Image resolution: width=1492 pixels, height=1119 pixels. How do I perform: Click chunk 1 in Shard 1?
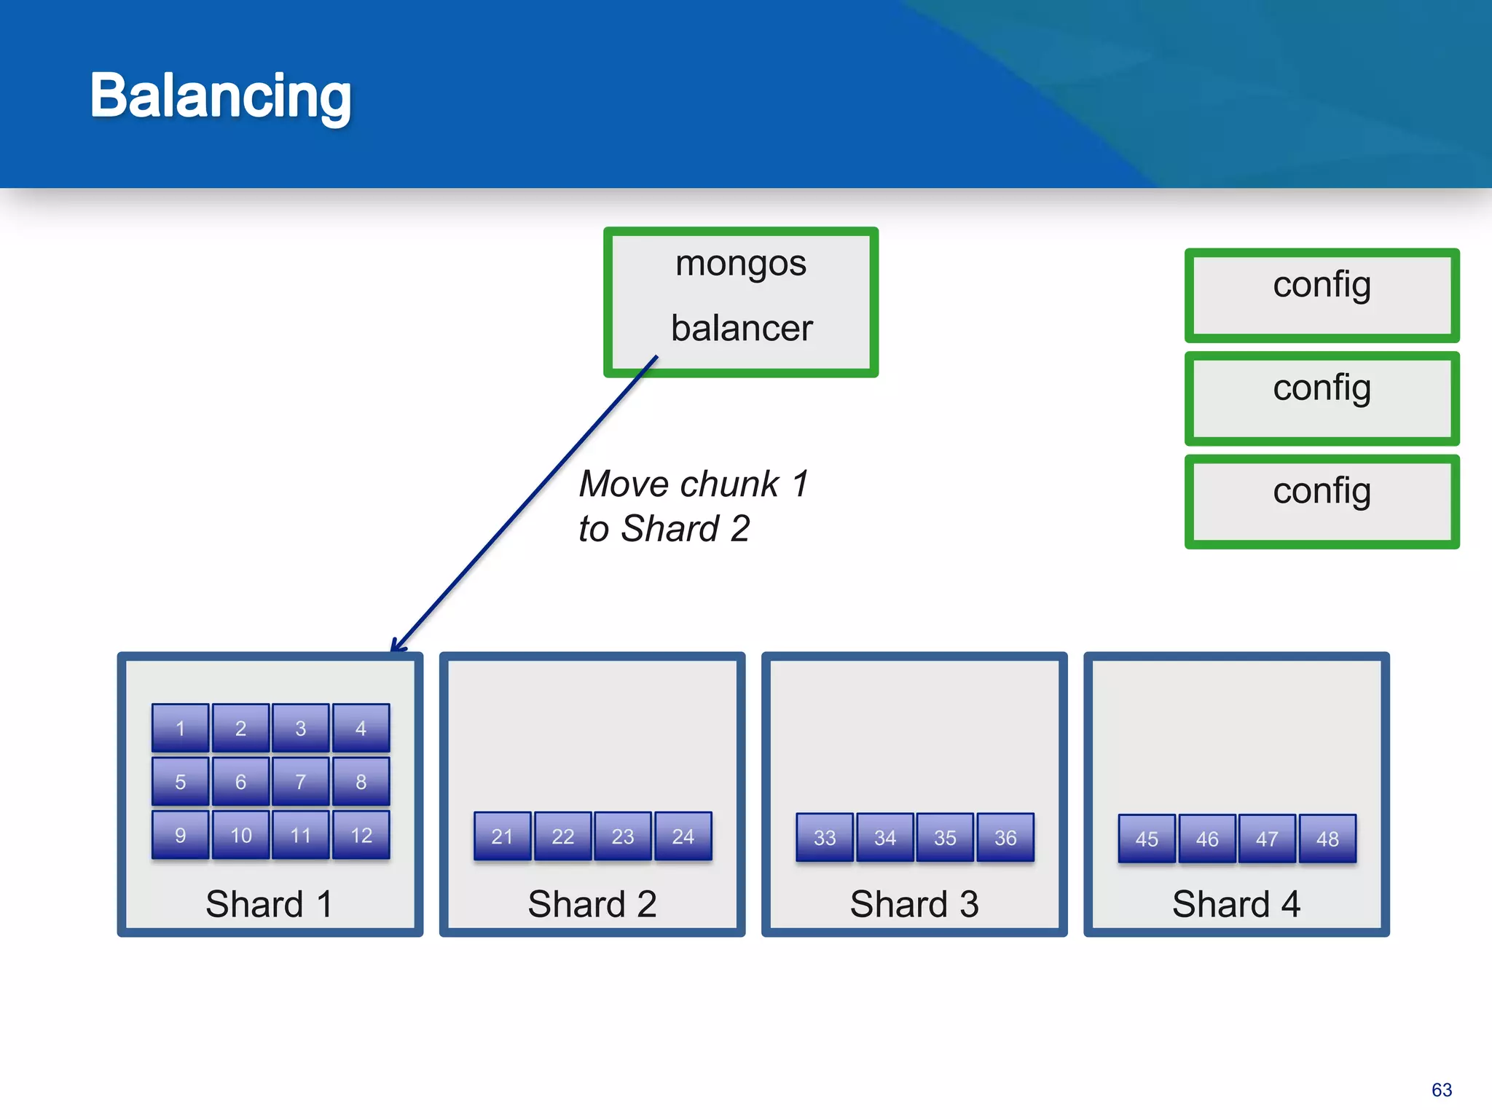click(180, 728)
